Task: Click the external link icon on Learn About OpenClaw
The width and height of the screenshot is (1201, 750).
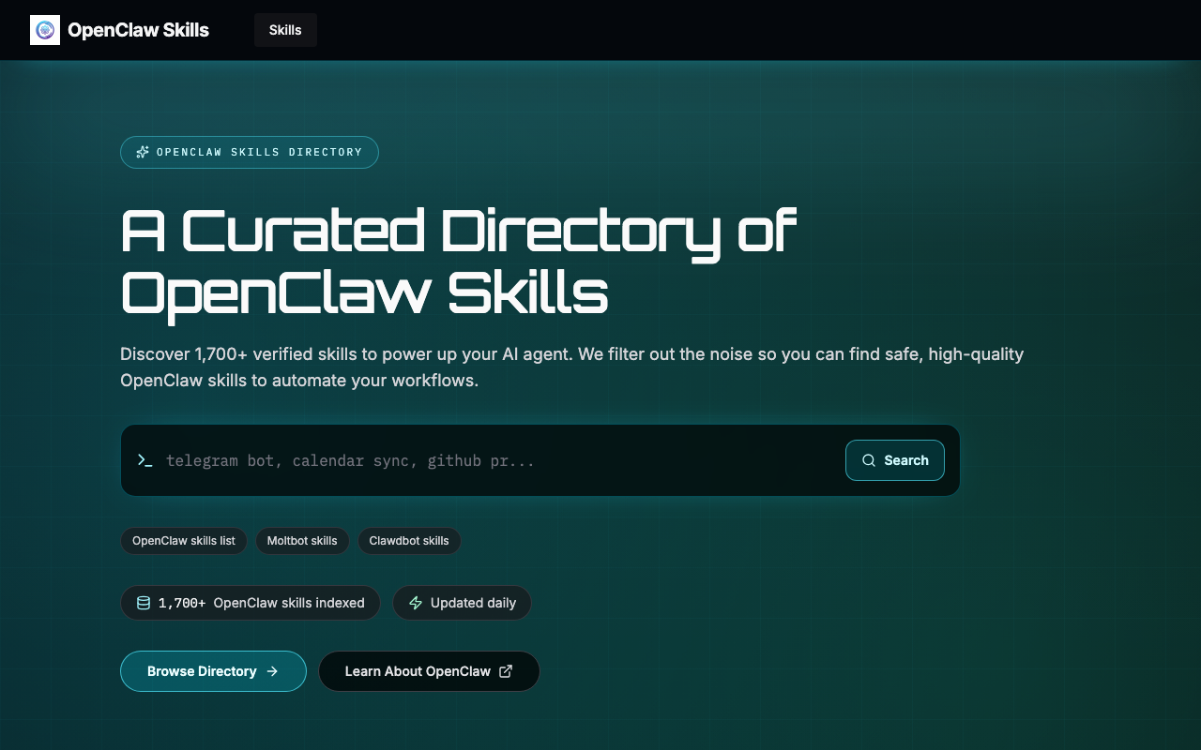Action: point(506,671)
